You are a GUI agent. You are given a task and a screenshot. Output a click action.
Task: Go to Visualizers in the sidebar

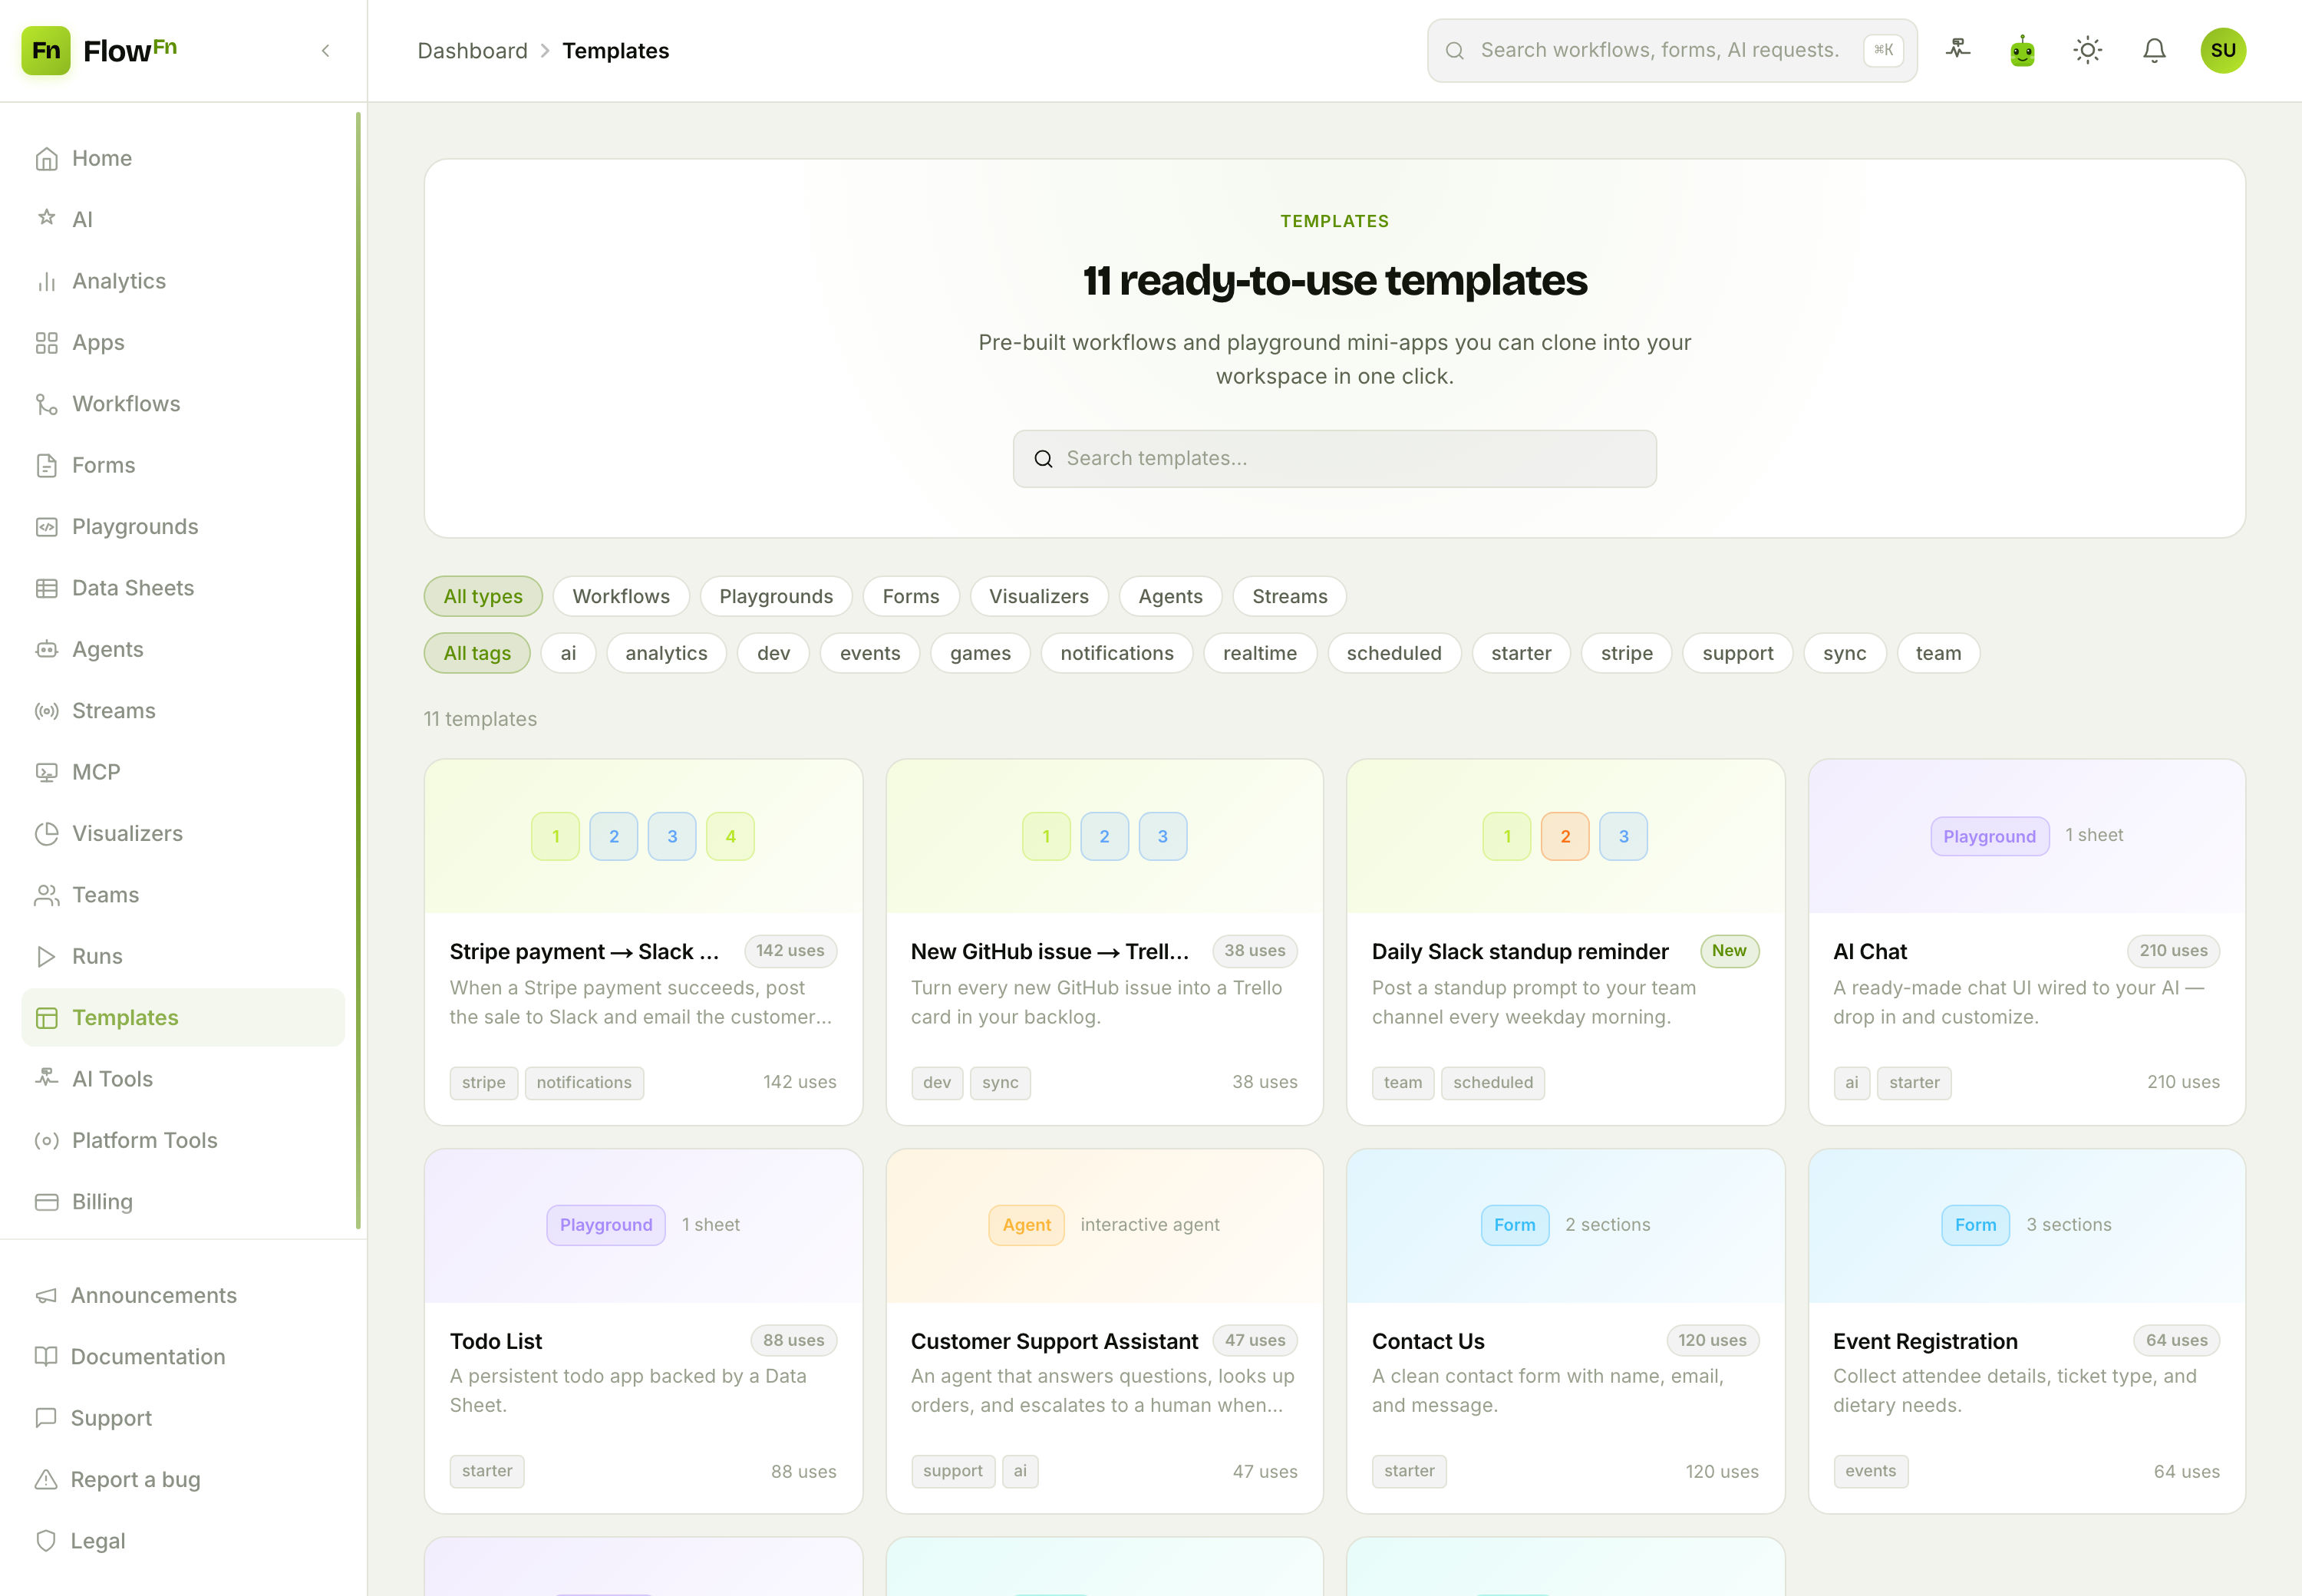tap(183, 833)
